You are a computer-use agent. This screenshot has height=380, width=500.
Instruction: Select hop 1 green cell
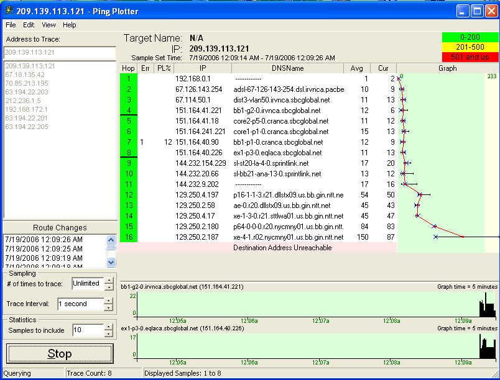(x=129, y=79)
